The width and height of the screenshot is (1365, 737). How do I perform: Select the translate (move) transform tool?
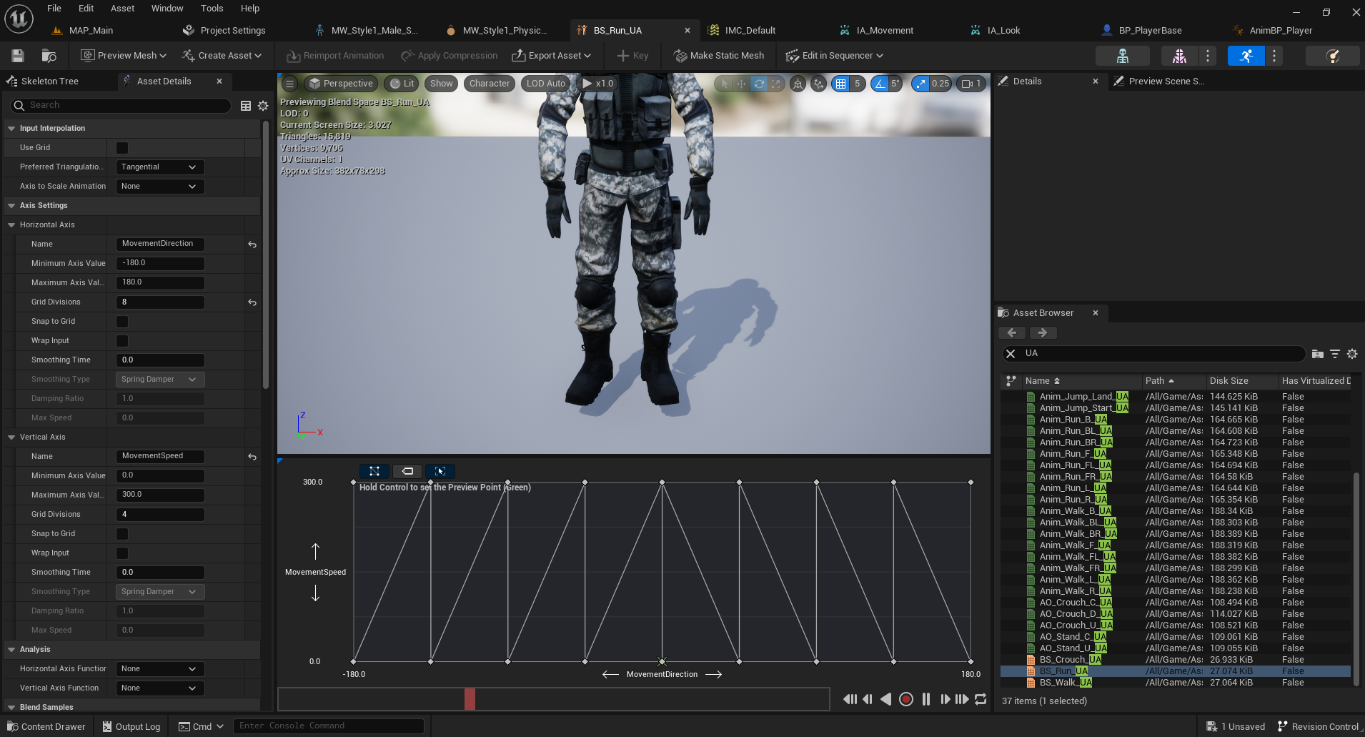coord(741,84)
